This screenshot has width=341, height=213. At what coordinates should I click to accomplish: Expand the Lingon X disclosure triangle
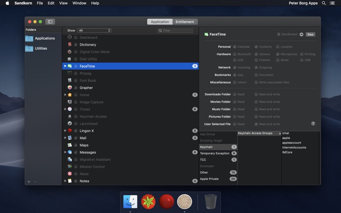[65, 131]
